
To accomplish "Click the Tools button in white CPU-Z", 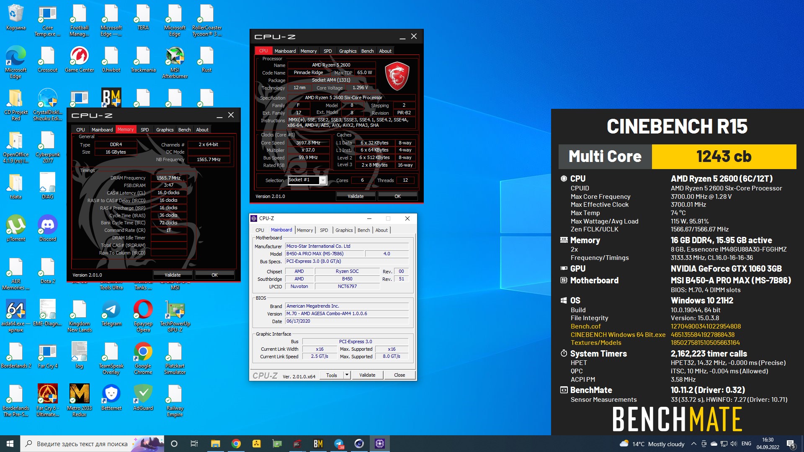I will (x=332, y=375).
